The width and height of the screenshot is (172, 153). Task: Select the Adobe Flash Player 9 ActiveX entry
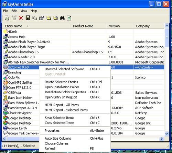(x=29, y=42)
